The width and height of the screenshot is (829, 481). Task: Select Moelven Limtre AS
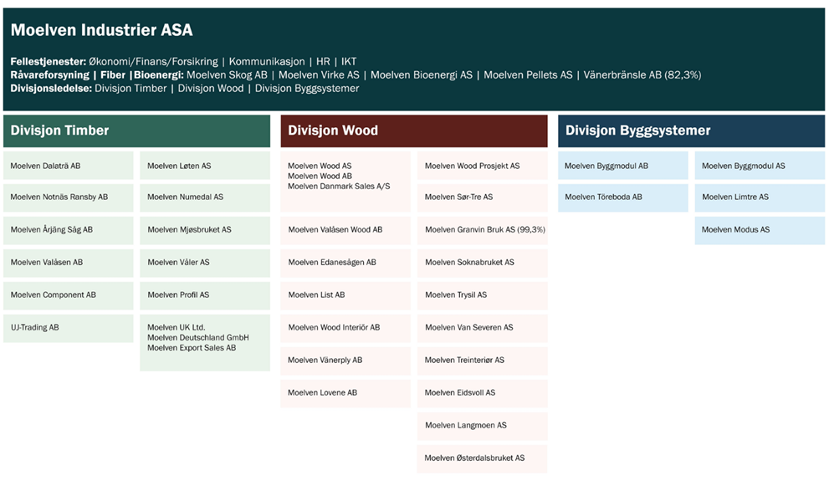(x=760, y=197)
